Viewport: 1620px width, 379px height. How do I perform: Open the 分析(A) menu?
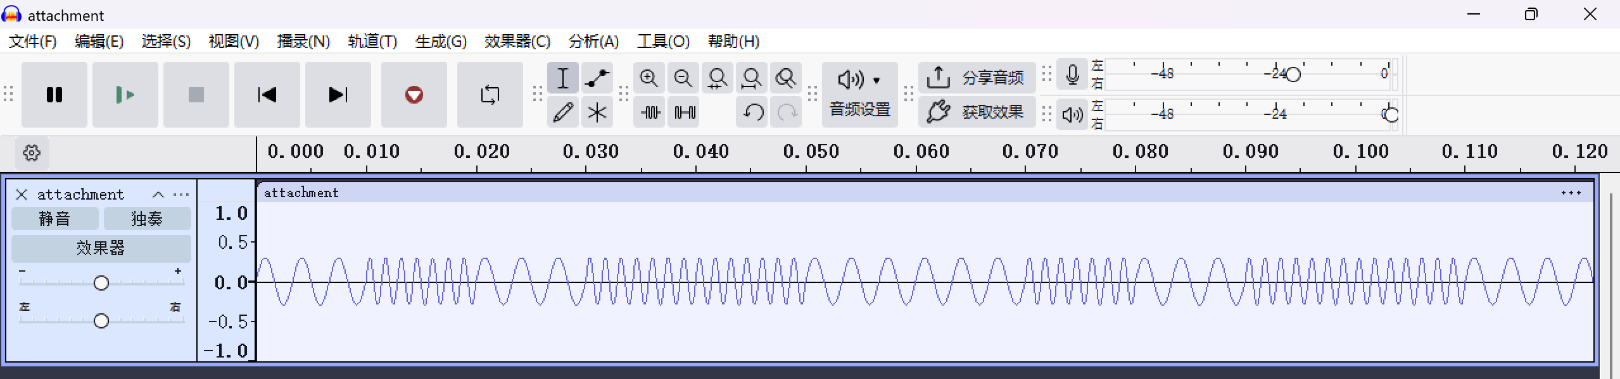click(593, 42)
